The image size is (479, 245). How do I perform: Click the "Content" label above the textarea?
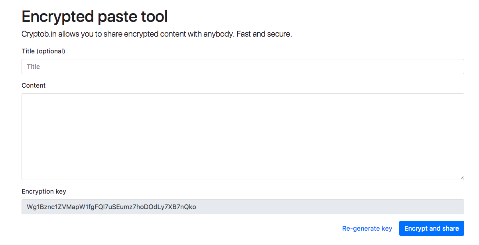34,85
